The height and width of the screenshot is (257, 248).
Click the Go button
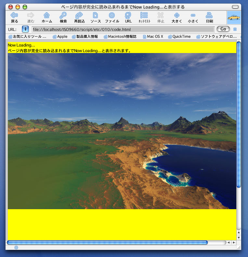[x=223, y=29]
